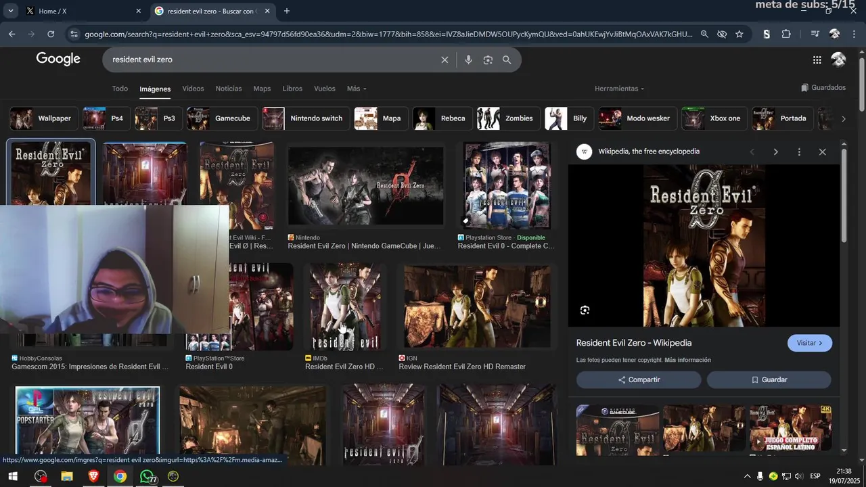View site information icon in the address bar
Screen dimensions: 866x487
click(74, 34)
